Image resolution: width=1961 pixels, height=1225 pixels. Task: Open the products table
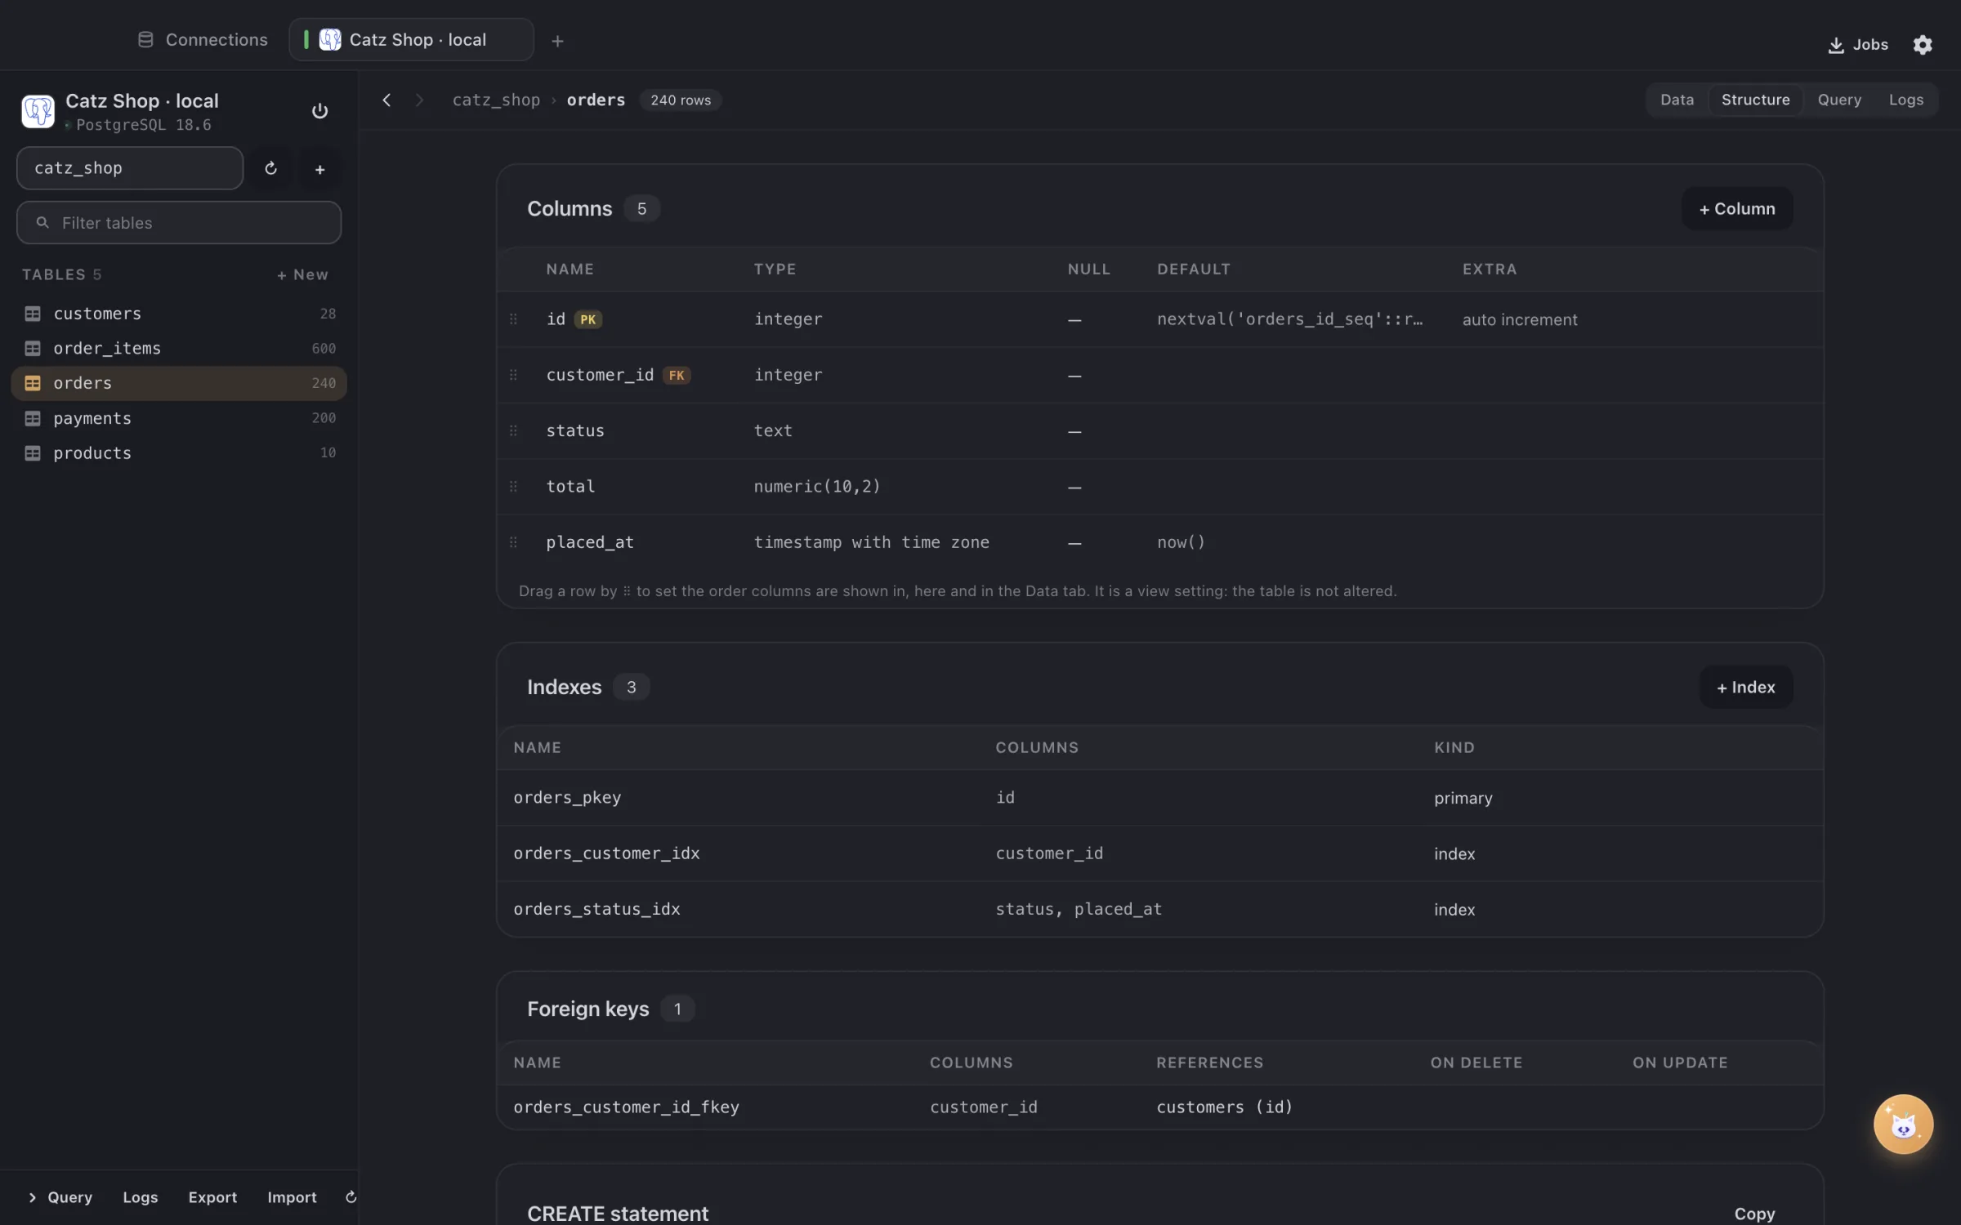tap(179, 453)
